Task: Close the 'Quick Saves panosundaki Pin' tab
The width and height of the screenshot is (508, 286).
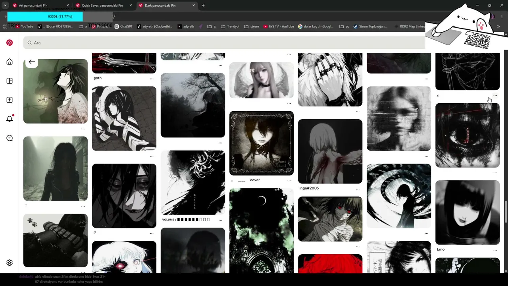Action: tap(131, 6)
